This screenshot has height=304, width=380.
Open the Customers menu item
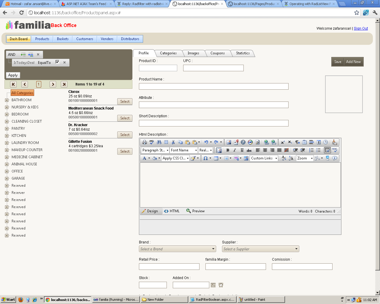click(x=85, y=39)
